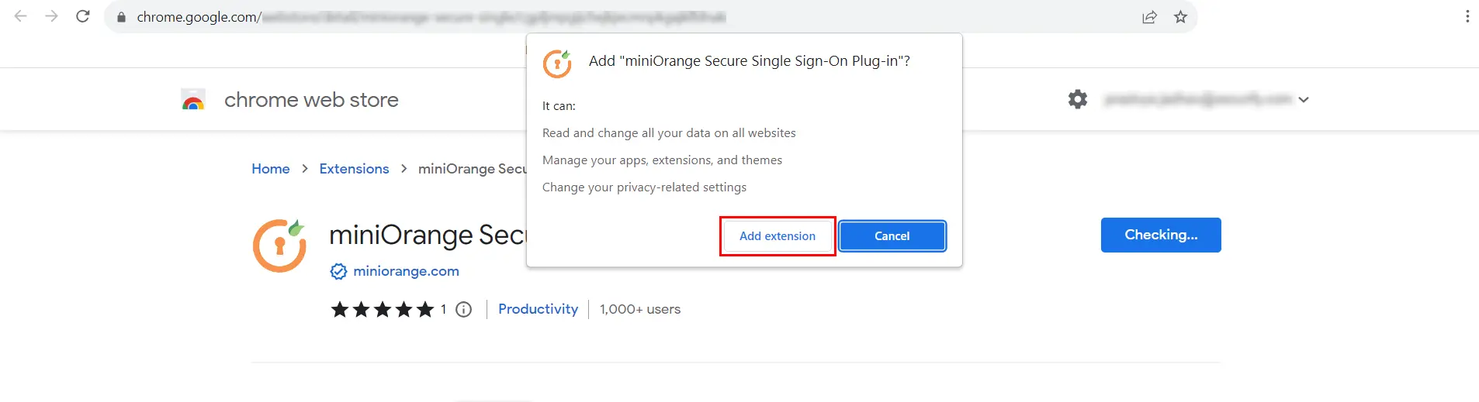1479x402 pixels.
Task: Click the miniOrange logo in the dialog
Action: (x=557, y=64)
